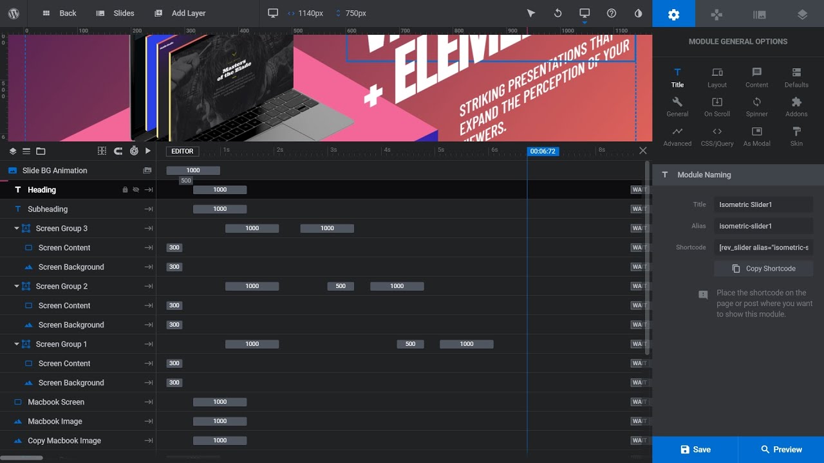Click the Module Naming section header
This screenshot has width=824, height=463.
[738, 175]
